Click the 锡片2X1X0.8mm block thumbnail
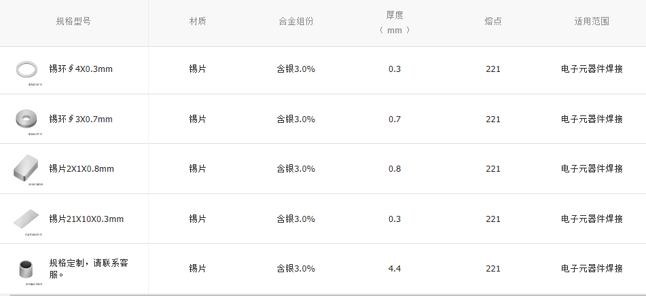Image resolution: width=646 pixels, height=296 pixels. click(x=27, y=168)
